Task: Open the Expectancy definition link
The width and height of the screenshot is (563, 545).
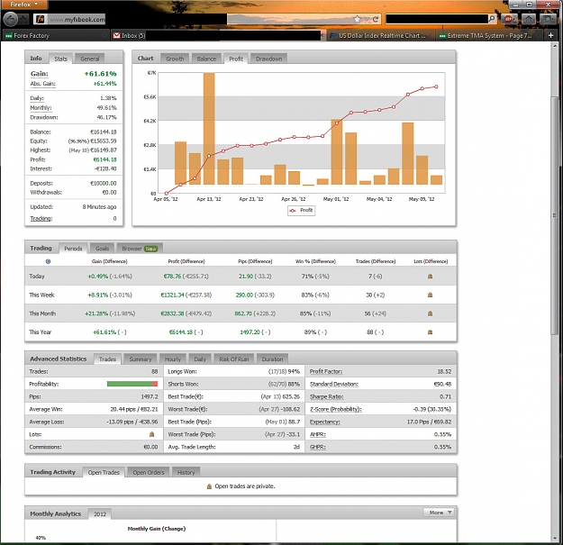Action: (324, 422)
